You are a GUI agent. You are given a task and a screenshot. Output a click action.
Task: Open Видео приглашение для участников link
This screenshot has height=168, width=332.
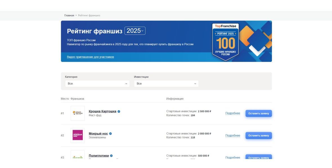point(90,57)
